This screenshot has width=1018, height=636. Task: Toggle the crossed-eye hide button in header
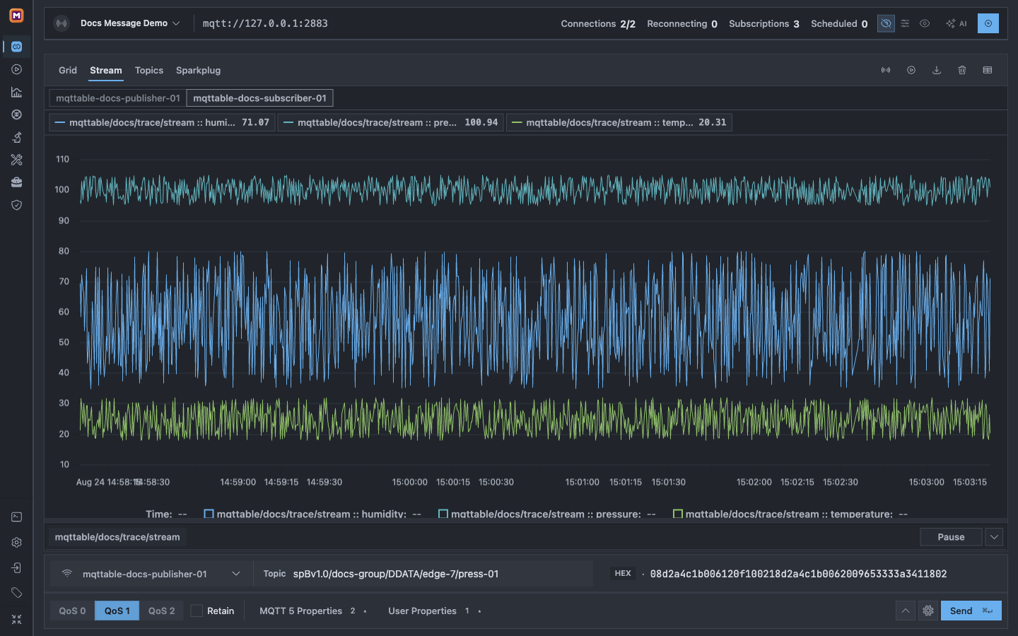tap(886, 23)
